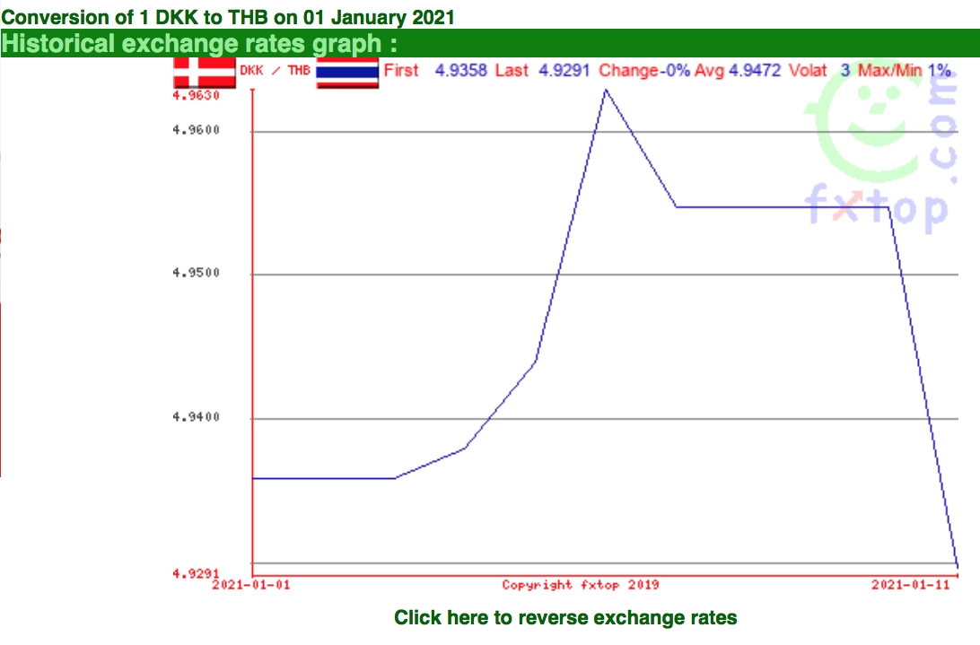Click the Avg 4.9472 statistic

(x=738, y=70)
